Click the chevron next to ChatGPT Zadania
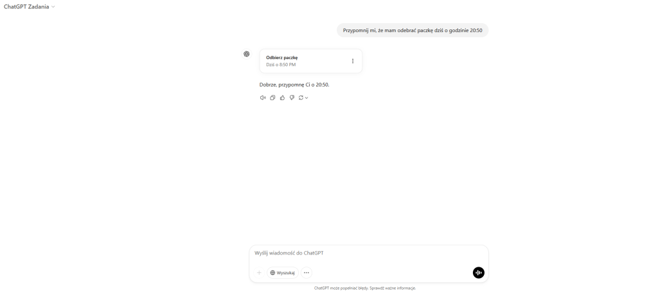This screenshot has width=658, height=291. (53, 6)
